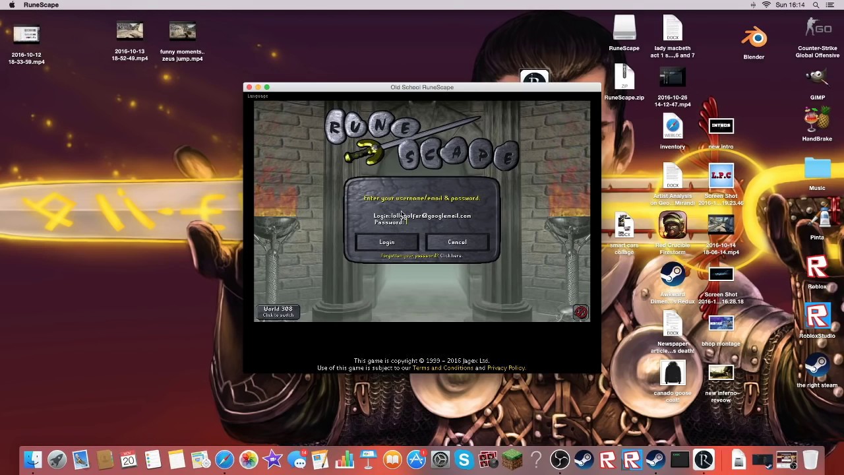Open Skype from the dock
The height and width of the screenshot is (475, 844).
(x=464, y=459)
